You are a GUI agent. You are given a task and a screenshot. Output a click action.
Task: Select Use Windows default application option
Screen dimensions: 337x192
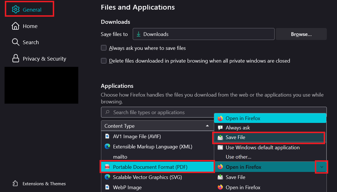270,148
